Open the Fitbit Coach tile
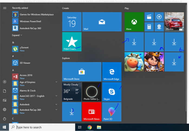Image resolution: width=189 pixels, height=131 pixels. (x=72, y=41)
